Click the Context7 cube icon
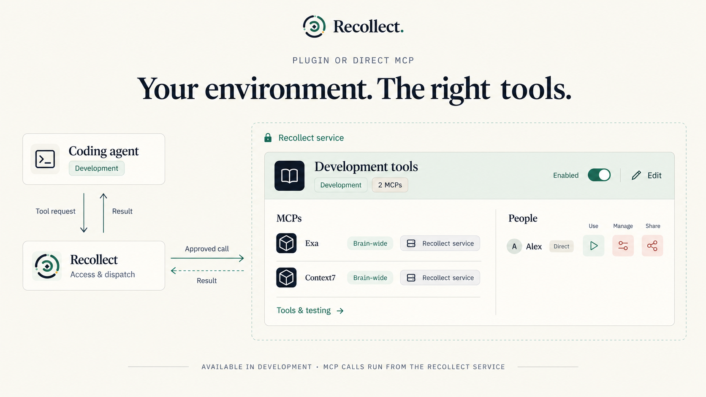 286,277
